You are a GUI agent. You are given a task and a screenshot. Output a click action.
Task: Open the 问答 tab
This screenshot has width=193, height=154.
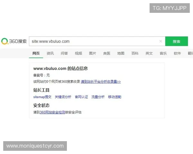pyautogui.click(x=64, y=53)
